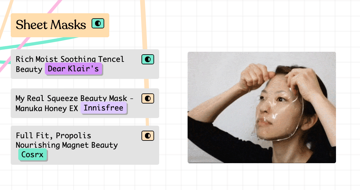Select the Dear Klair's brand tag
The width and height of the screenshot is (360, 190).
pyautogui.click(x=73, y=69)
